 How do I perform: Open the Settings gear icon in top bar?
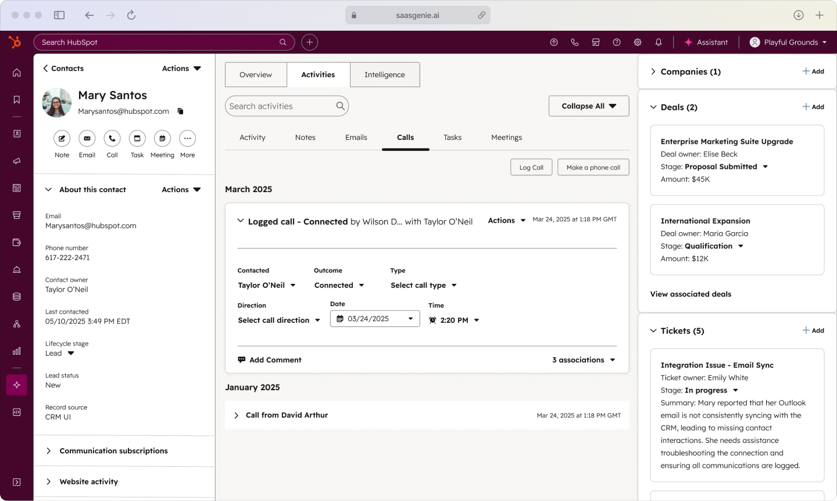pos(638,42)
